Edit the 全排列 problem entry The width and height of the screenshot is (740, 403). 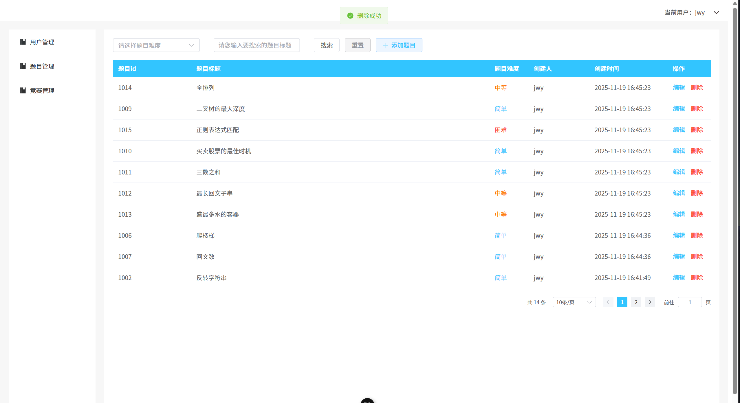[679, 88]
